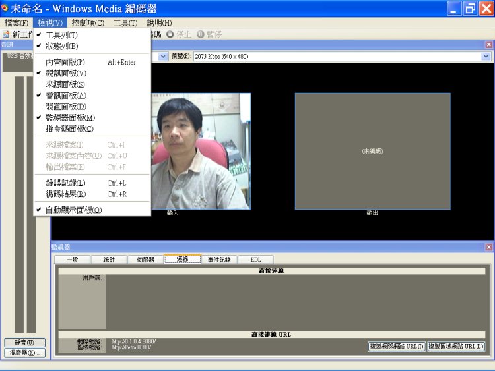The image size is (495, 371).
Task: Select 錯誤記錄 (error log) menu entry
Action: [65, 183]
